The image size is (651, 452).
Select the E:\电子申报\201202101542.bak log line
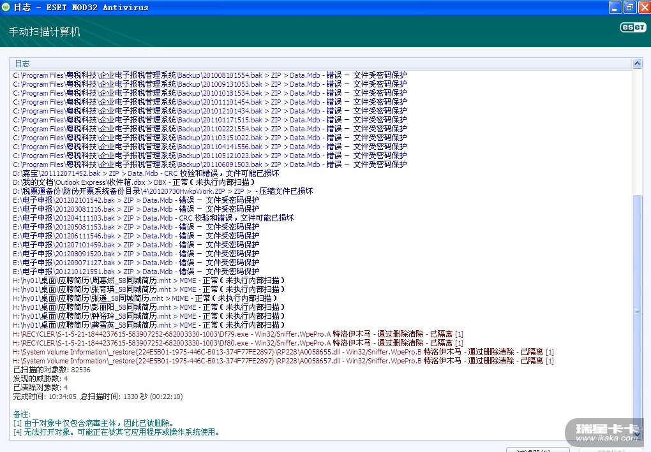coord(136,200)
